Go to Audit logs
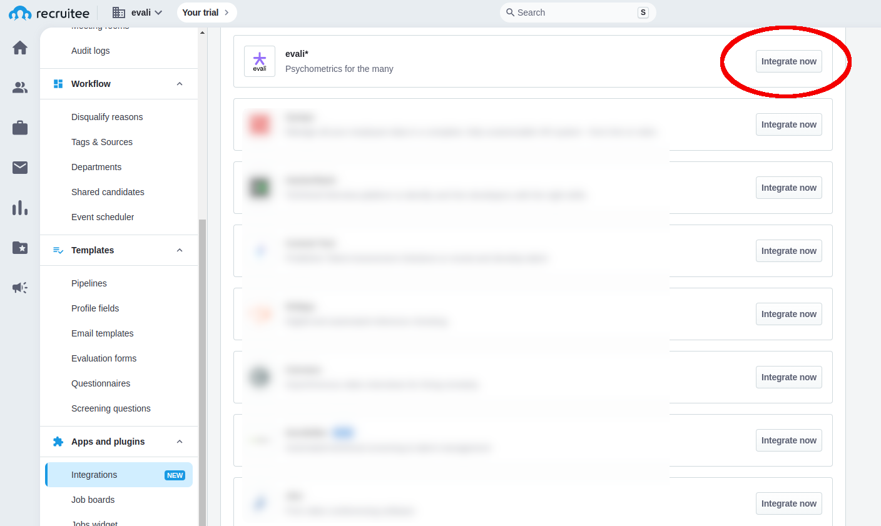 pos(91,51)
